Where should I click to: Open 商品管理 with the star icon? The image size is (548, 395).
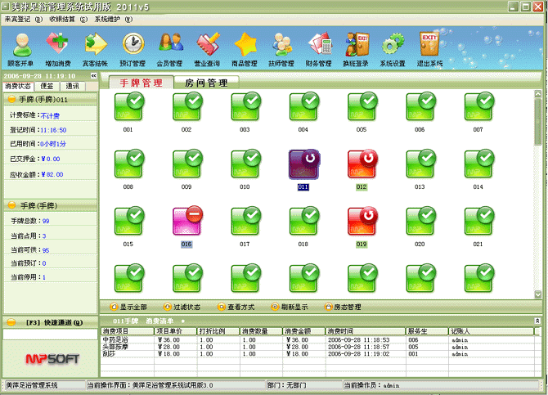(x=245, y=46)
